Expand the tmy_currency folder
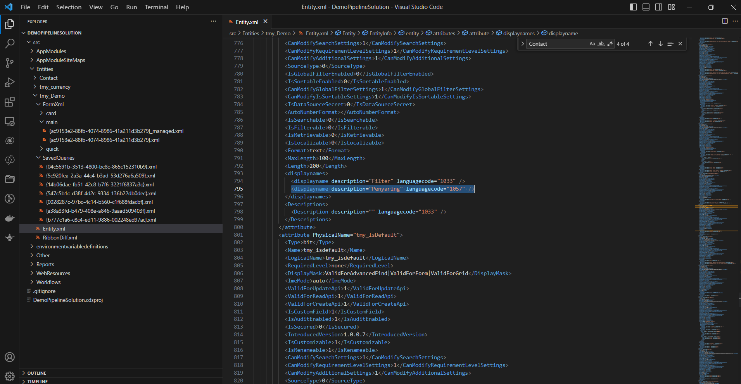This screenshot has width=741, height=384. click(35, 87)
